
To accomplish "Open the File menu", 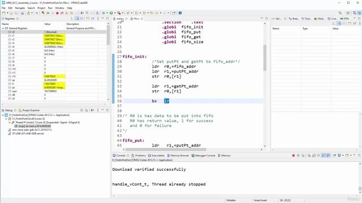I will [x=3, y=8].
